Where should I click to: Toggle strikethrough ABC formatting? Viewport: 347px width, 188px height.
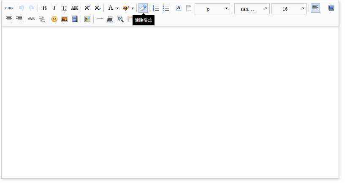point(75,8)
